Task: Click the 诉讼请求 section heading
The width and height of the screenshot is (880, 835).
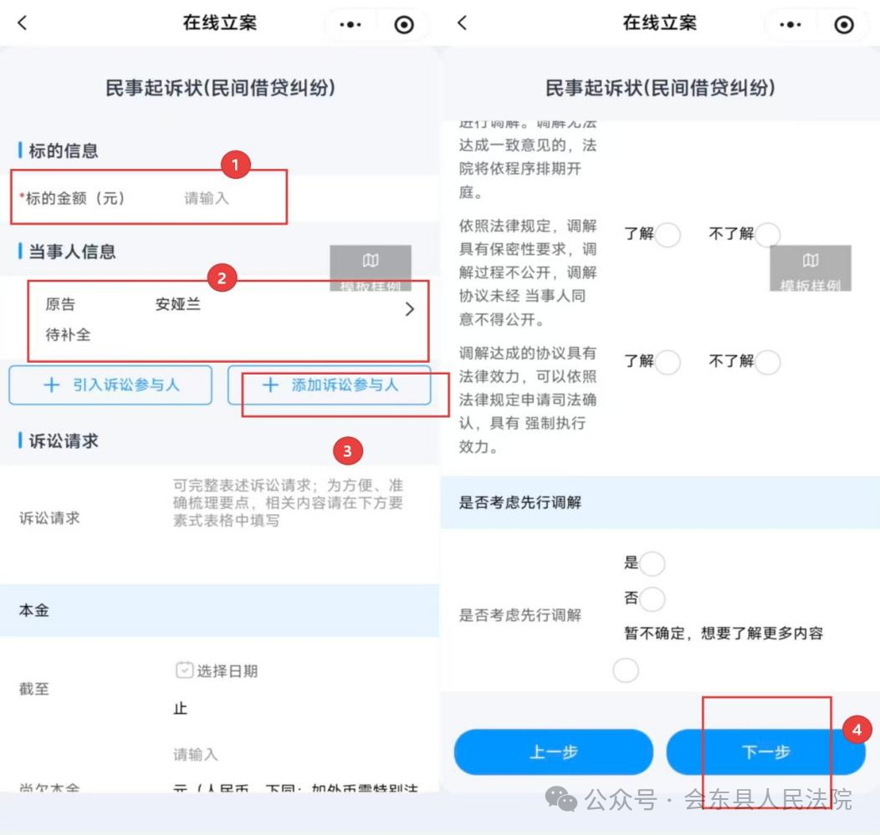Action: click(x=64, y=441)
